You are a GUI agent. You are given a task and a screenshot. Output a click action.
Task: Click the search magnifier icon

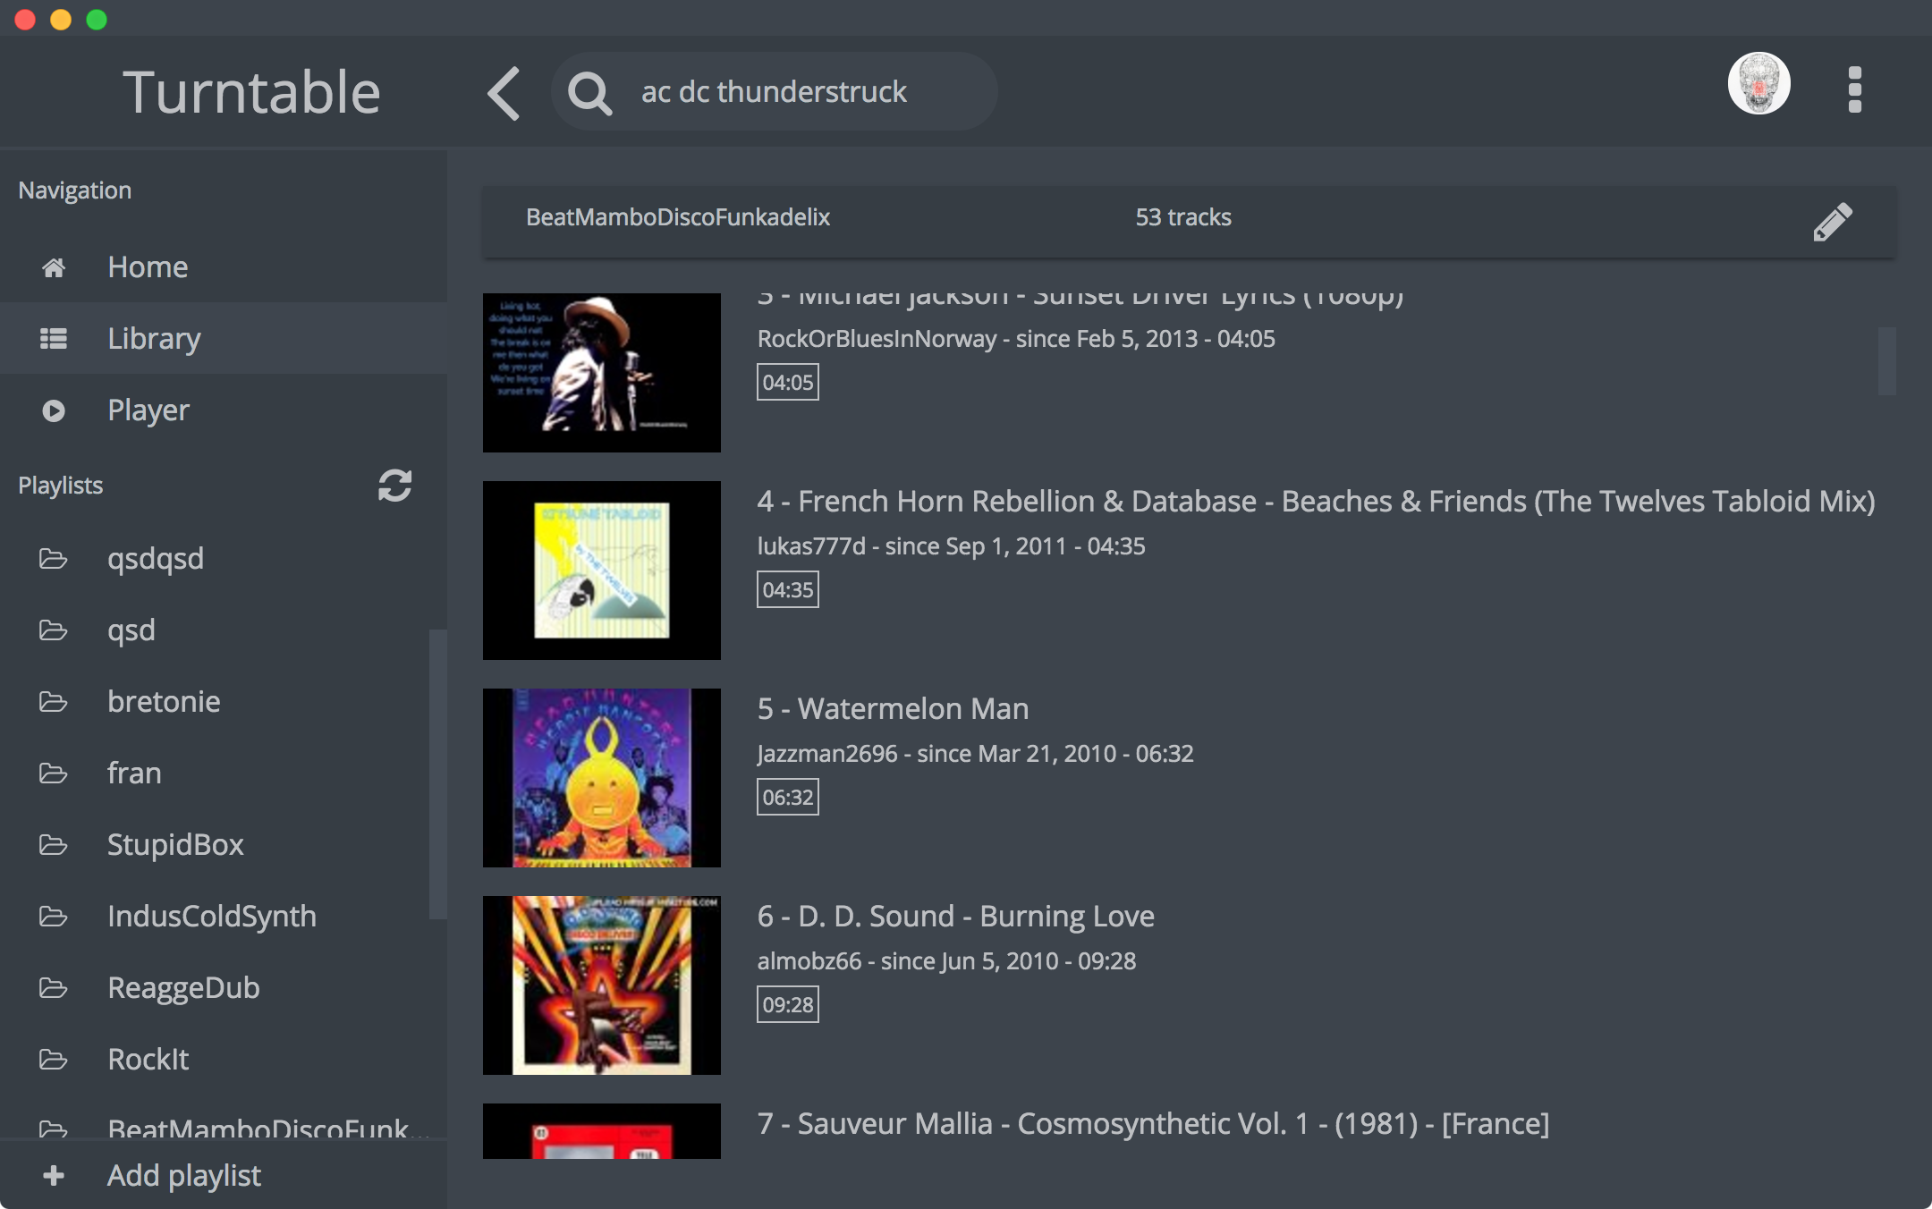589,93
